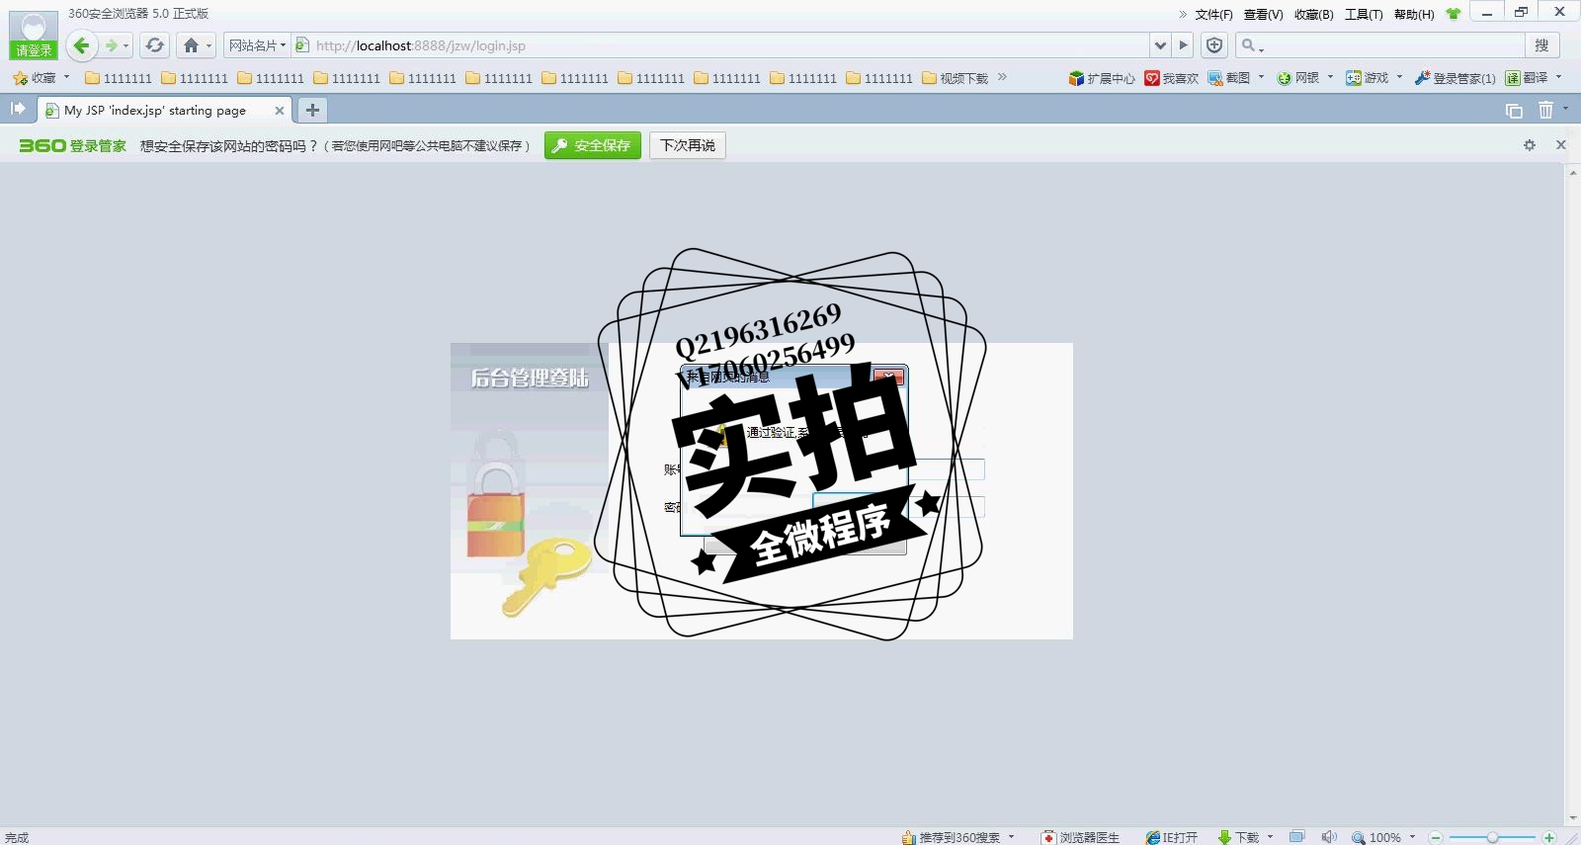Screen dimensions: 1581x845
Task: Click the tab list windows icon
Action: point(1514,111)
